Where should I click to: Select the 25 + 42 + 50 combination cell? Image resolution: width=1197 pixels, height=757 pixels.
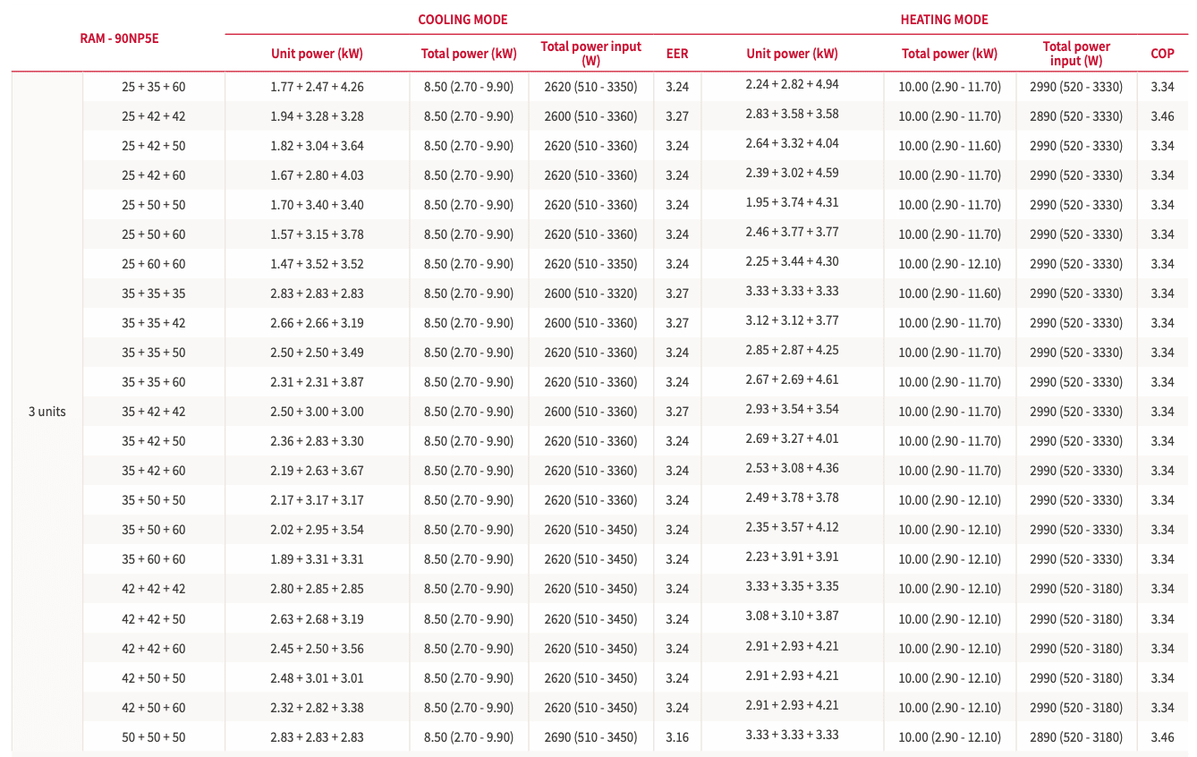point(154,146)
